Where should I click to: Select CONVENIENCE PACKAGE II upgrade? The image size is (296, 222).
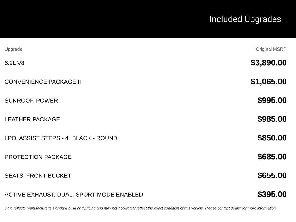43,82
